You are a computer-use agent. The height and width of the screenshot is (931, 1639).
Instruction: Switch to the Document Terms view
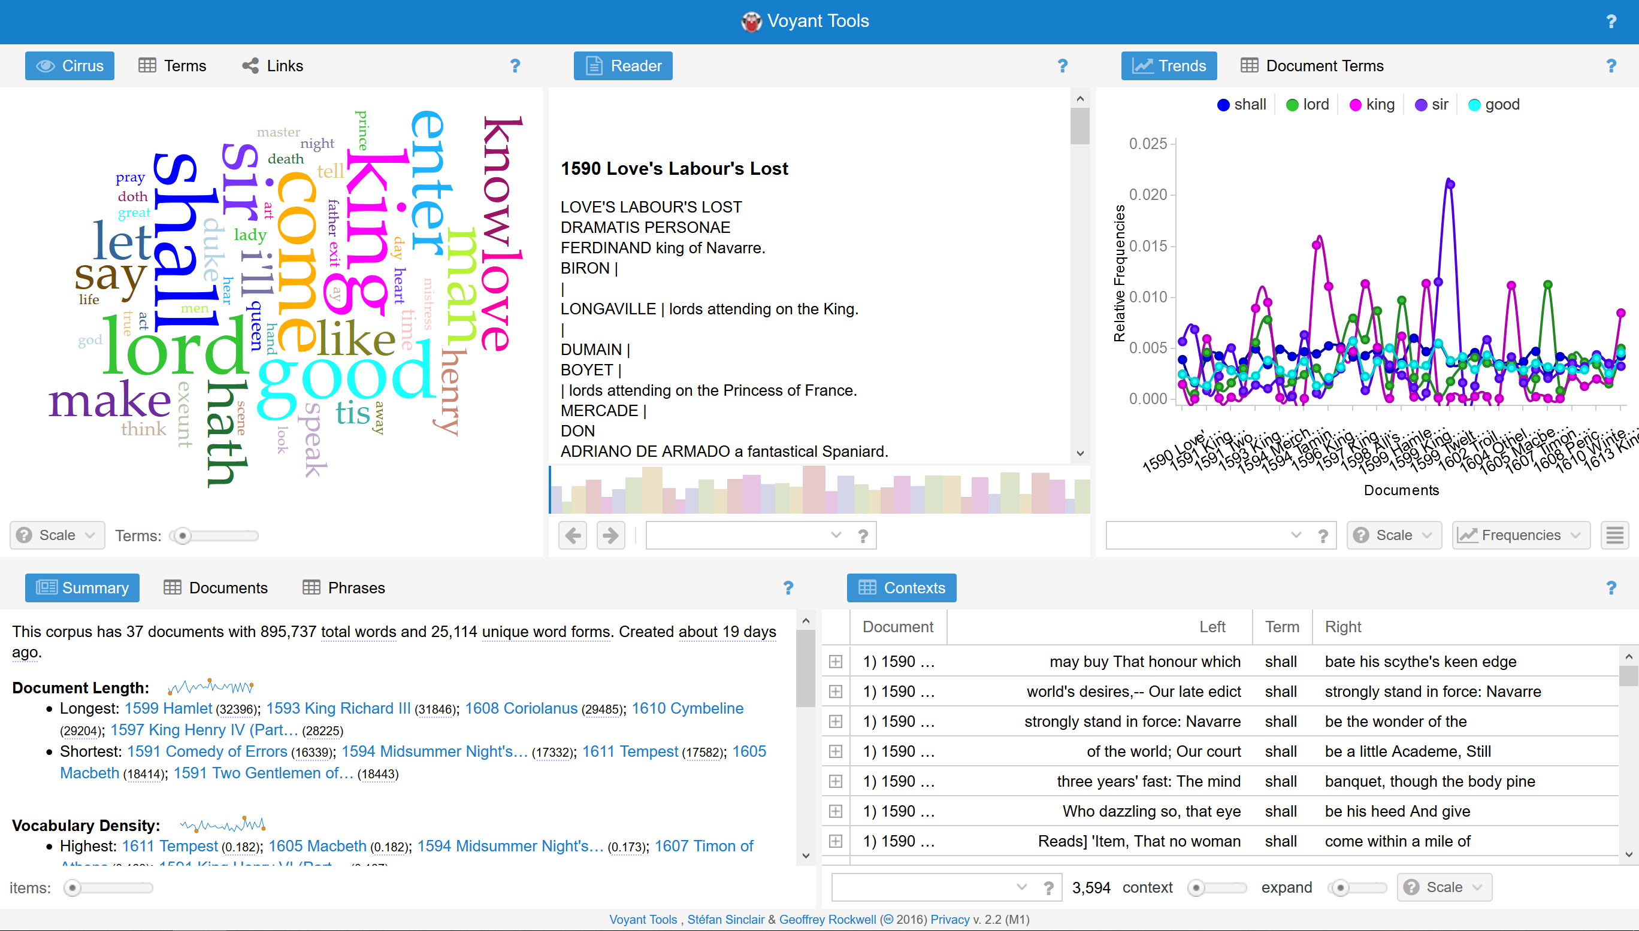pyautogui.click(x=1311, y=65)
